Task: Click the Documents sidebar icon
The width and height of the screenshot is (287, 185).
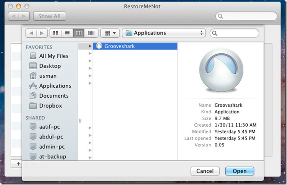Action: click(33, 96)
